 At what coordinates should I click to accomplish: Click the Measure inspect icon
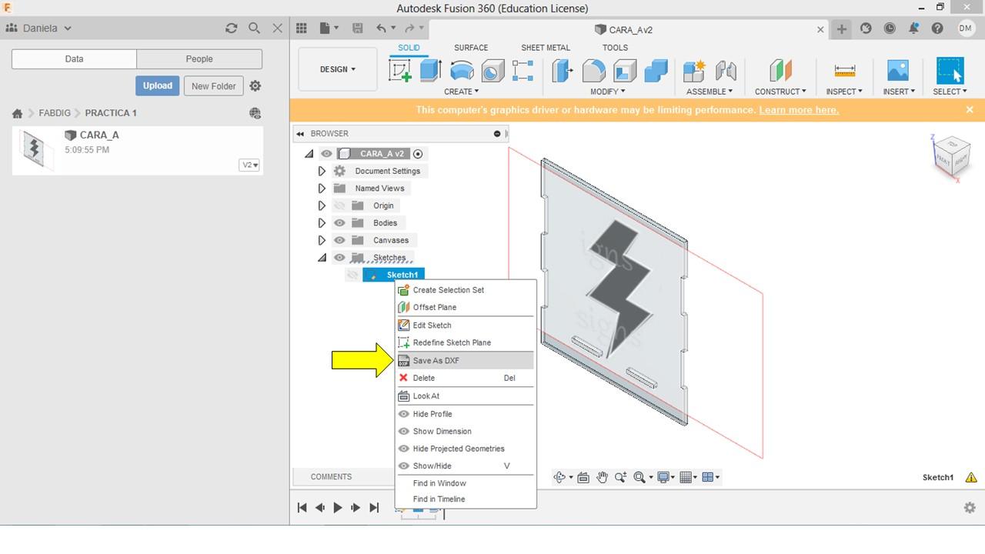[844, 71]
